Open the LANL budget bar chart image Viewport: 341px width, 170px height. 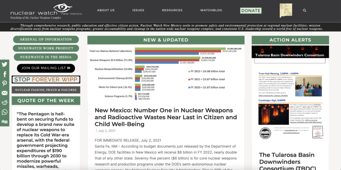(166, 73)
